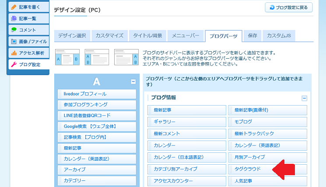The image size is (326, 187).
Task: Select カレンダー(英語表記) part in area A
Action: tap(97, 159)
